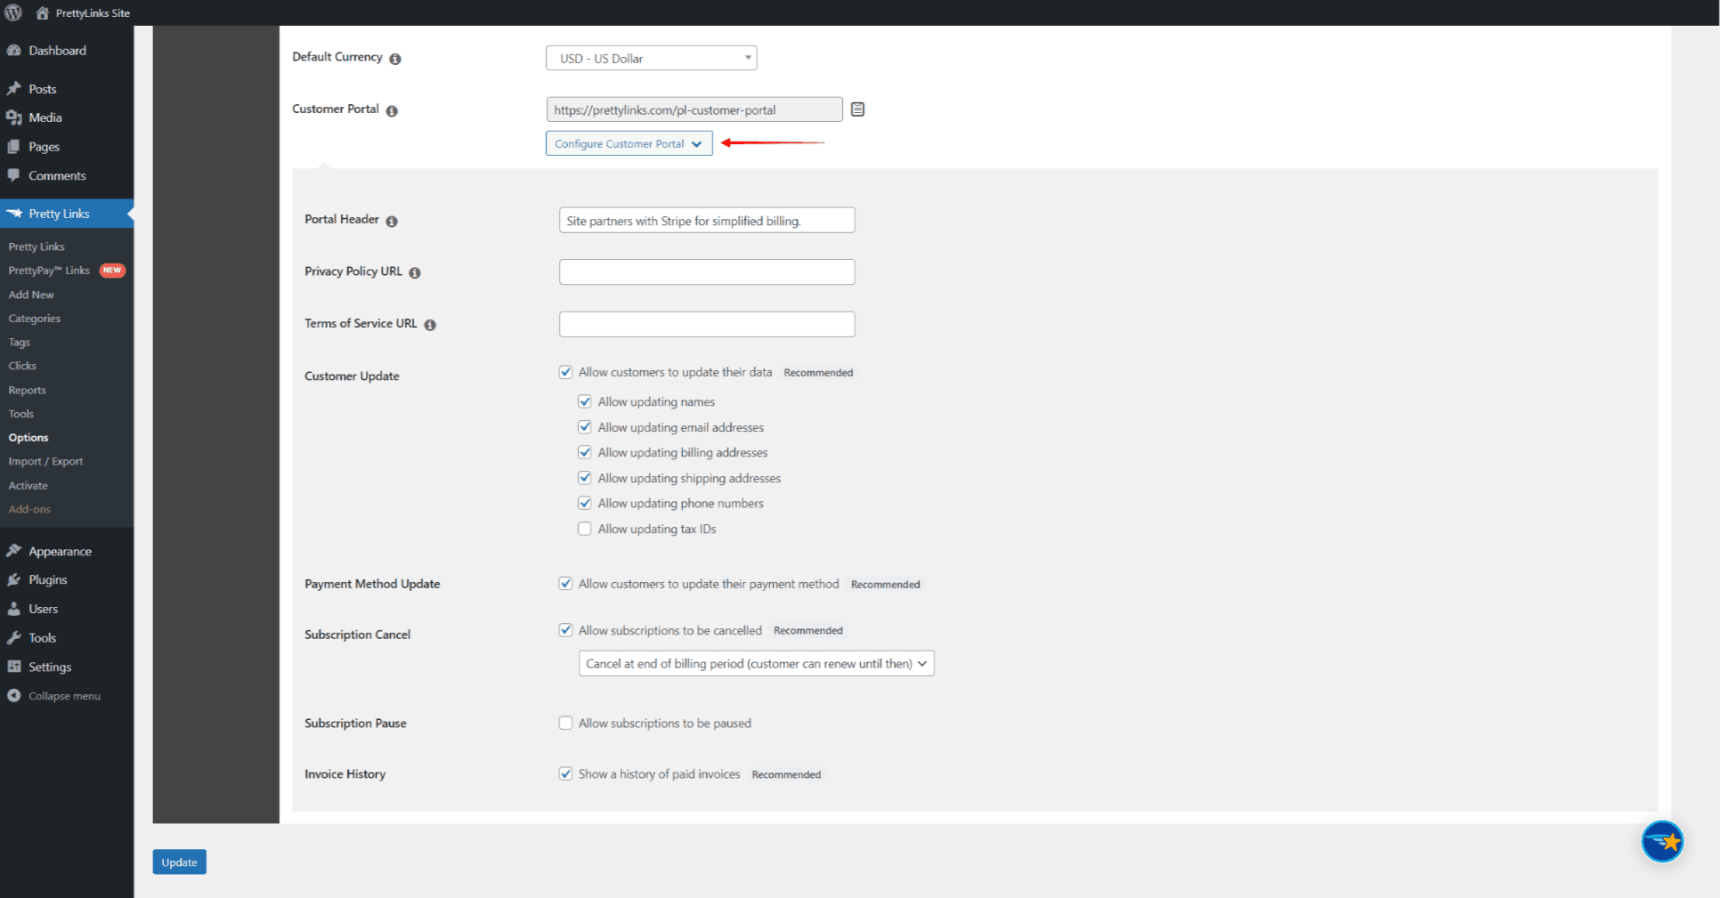
Task: Open the Media library from the sidebar
Action: (x=44, y=117)
